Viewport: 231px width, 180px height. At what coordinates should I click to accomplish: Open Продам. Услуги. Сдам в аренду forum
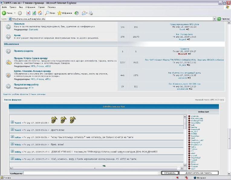(31, 58)
